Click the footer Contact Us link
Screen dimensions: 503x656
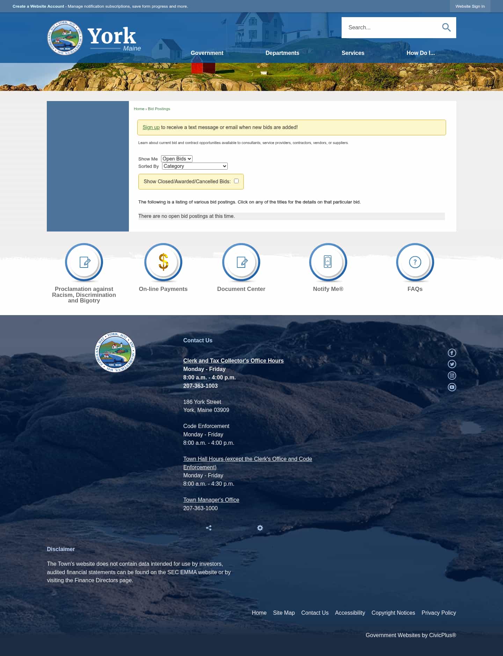(315, 613)
